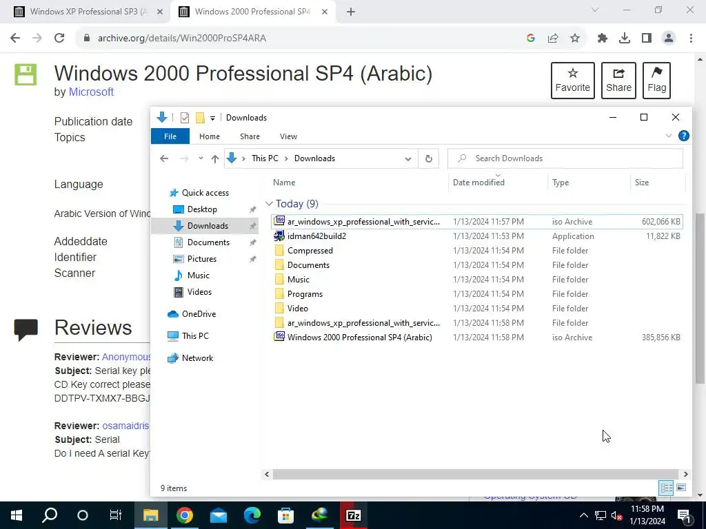
Task: Select Videos in navigation pane
Action: coord(199,292)
